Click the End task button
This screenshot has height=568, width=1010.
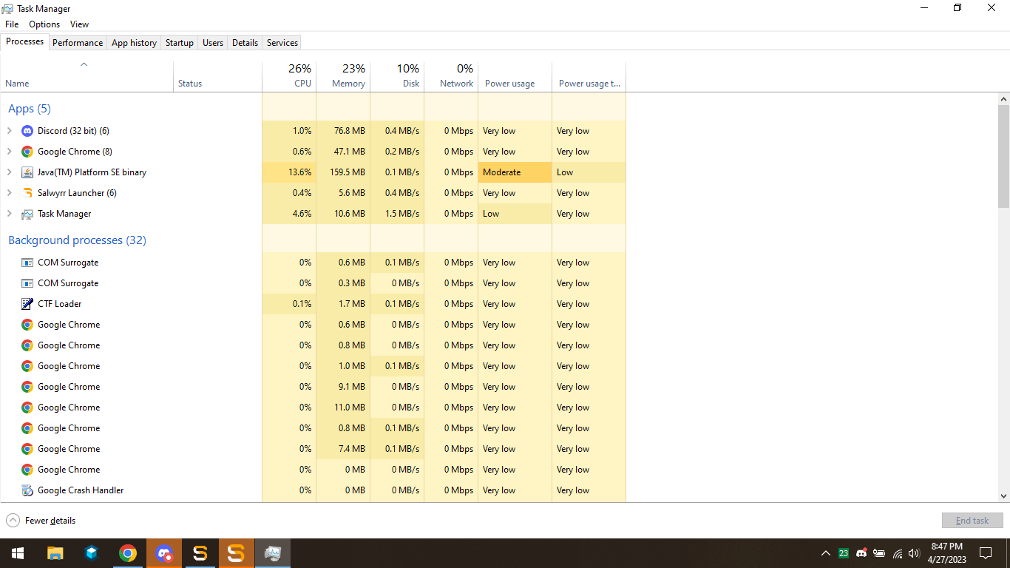click(972, 521)
